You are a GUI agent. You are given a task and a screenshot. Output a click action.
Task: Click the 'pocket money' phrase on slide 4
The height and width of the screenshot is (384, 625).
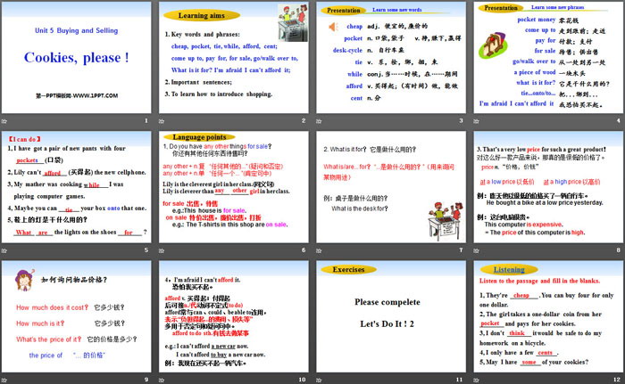(536, 20)
